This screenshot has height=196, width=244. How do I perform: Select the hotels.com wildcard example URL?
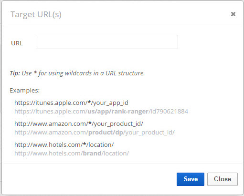coord(64,145)
